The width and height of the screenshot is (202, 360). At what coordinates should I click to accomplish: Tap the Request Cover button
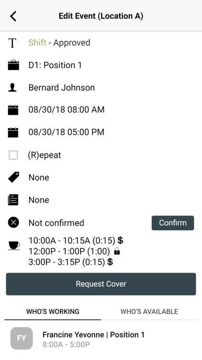point(101,284)
